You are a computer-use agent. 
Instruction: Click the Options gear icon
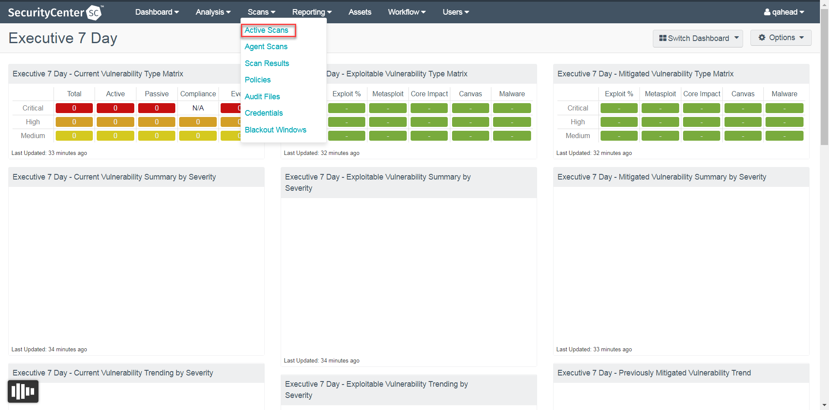tap(762, 38)
